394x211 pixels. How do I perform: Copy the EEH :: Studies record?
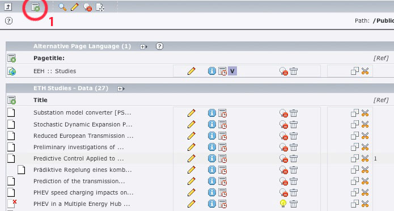point(354,71)
